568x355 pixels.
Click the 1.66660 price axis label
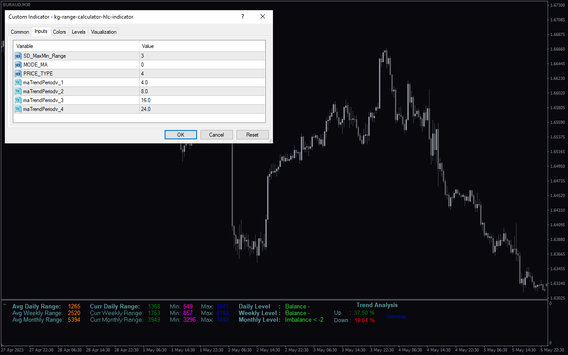pos(557,49)
